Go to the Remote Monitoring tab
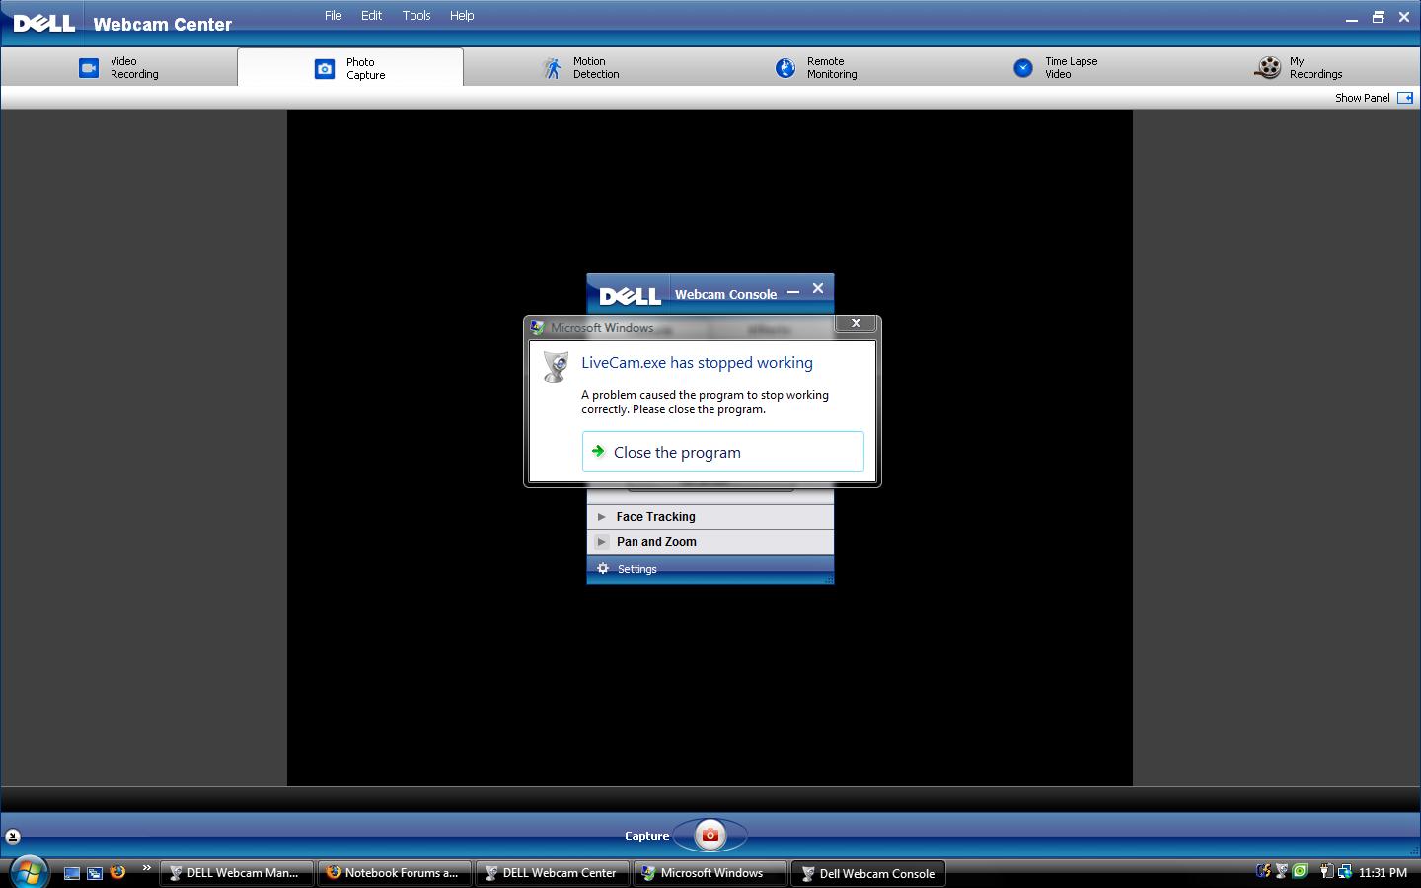Image resolution: width=1421 pixels, height=888 pixels. pyautogui.click(x=816, y=67)
